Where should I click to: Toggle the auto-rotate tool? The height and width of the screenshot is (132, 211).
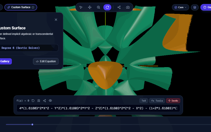pos(107,7)
